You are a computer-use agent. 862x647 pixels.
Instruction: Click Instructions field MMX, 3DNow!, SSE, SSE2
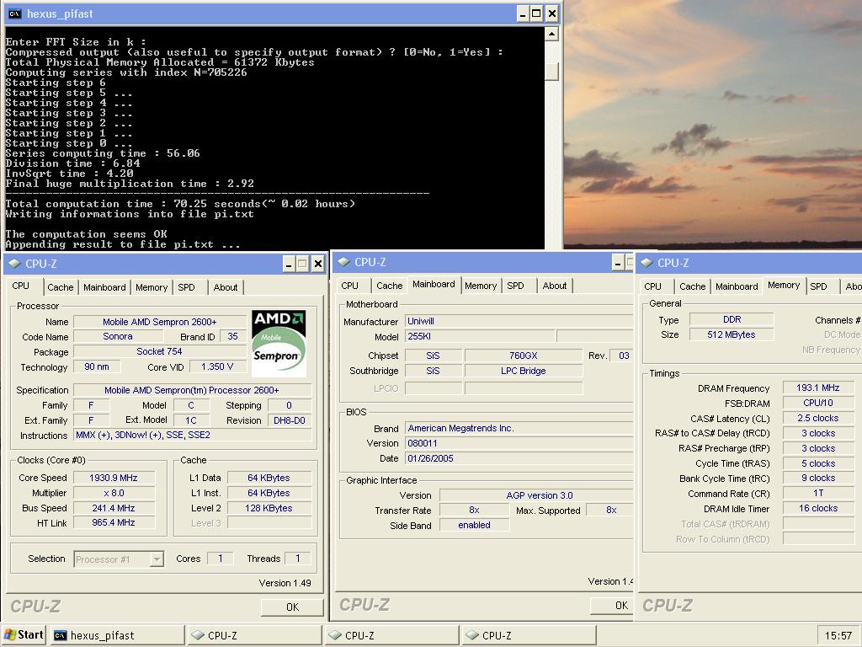[193, 435]
